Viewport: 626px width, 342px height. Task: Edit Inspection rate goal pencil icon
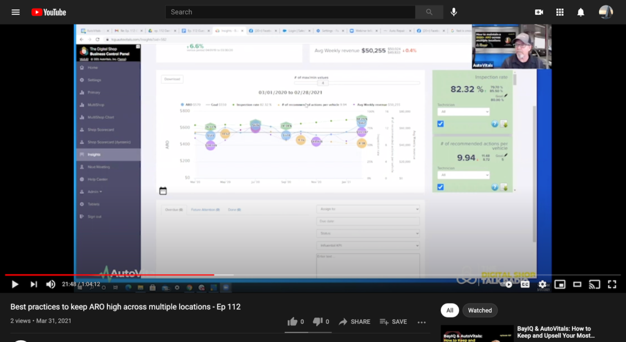point(506,96)
